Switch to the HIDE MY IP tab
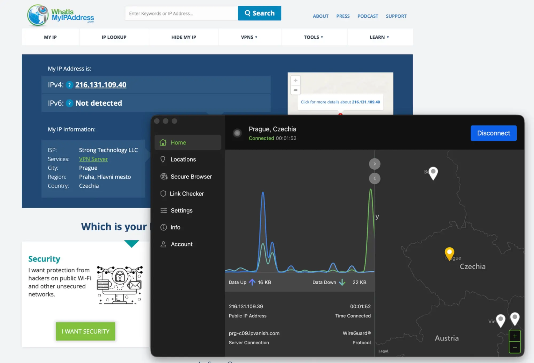Screen dimensions: 534x363 pos(183,37)
